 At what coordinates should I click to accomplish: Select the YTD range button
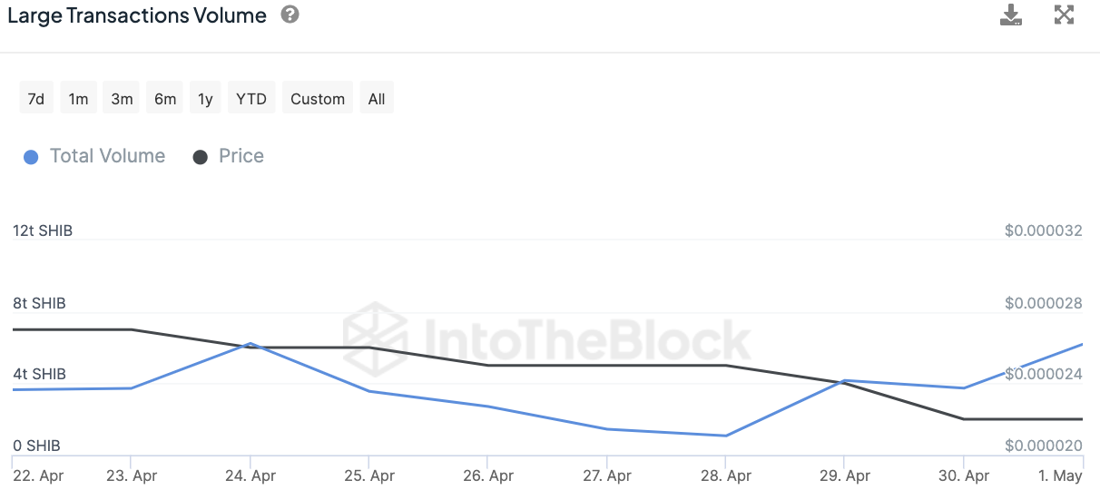pos(251,99)
